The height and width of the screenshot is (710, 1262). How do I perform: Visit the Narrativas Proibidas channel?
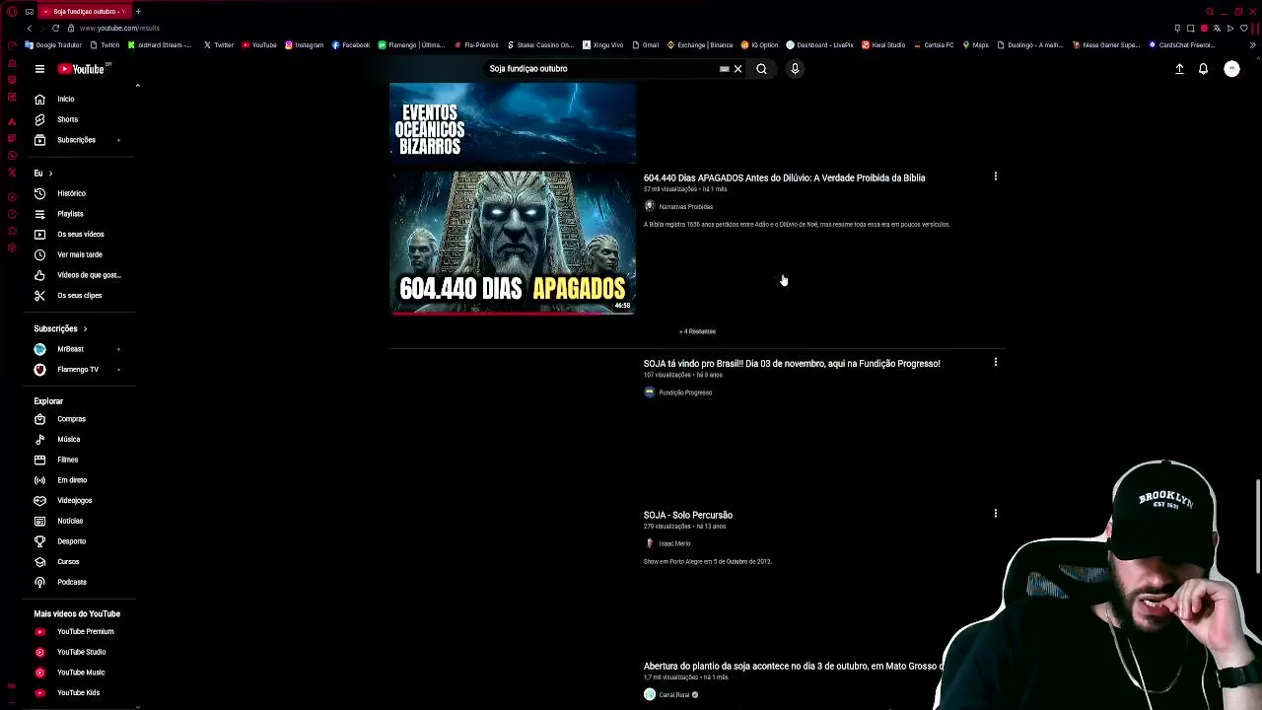tap(685, 207)
